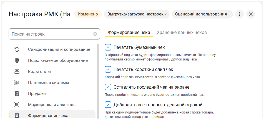Click the Маркировка и алкоголь barcode icon

click(x=17, y=105)
